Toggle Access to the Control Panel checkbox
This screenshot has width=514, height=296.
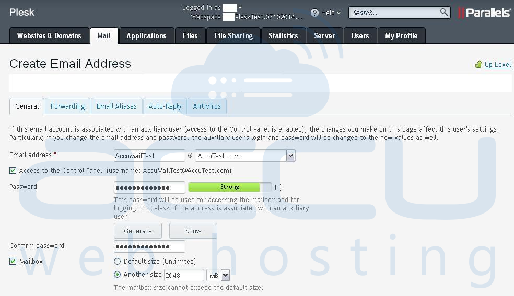(x=13, y=170)
